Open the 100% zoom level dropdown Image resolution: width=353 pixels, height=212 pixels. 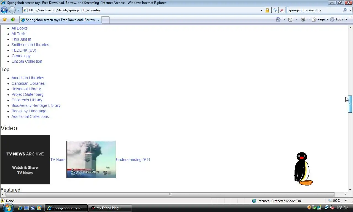(x=346, y=201)
